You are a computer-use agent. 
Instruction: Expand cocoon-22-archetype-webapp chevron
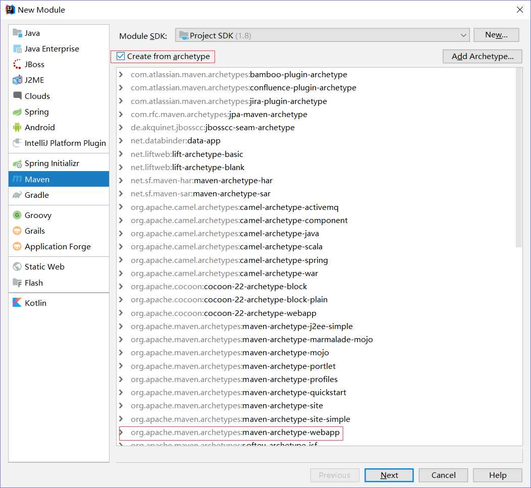point(121,313)
